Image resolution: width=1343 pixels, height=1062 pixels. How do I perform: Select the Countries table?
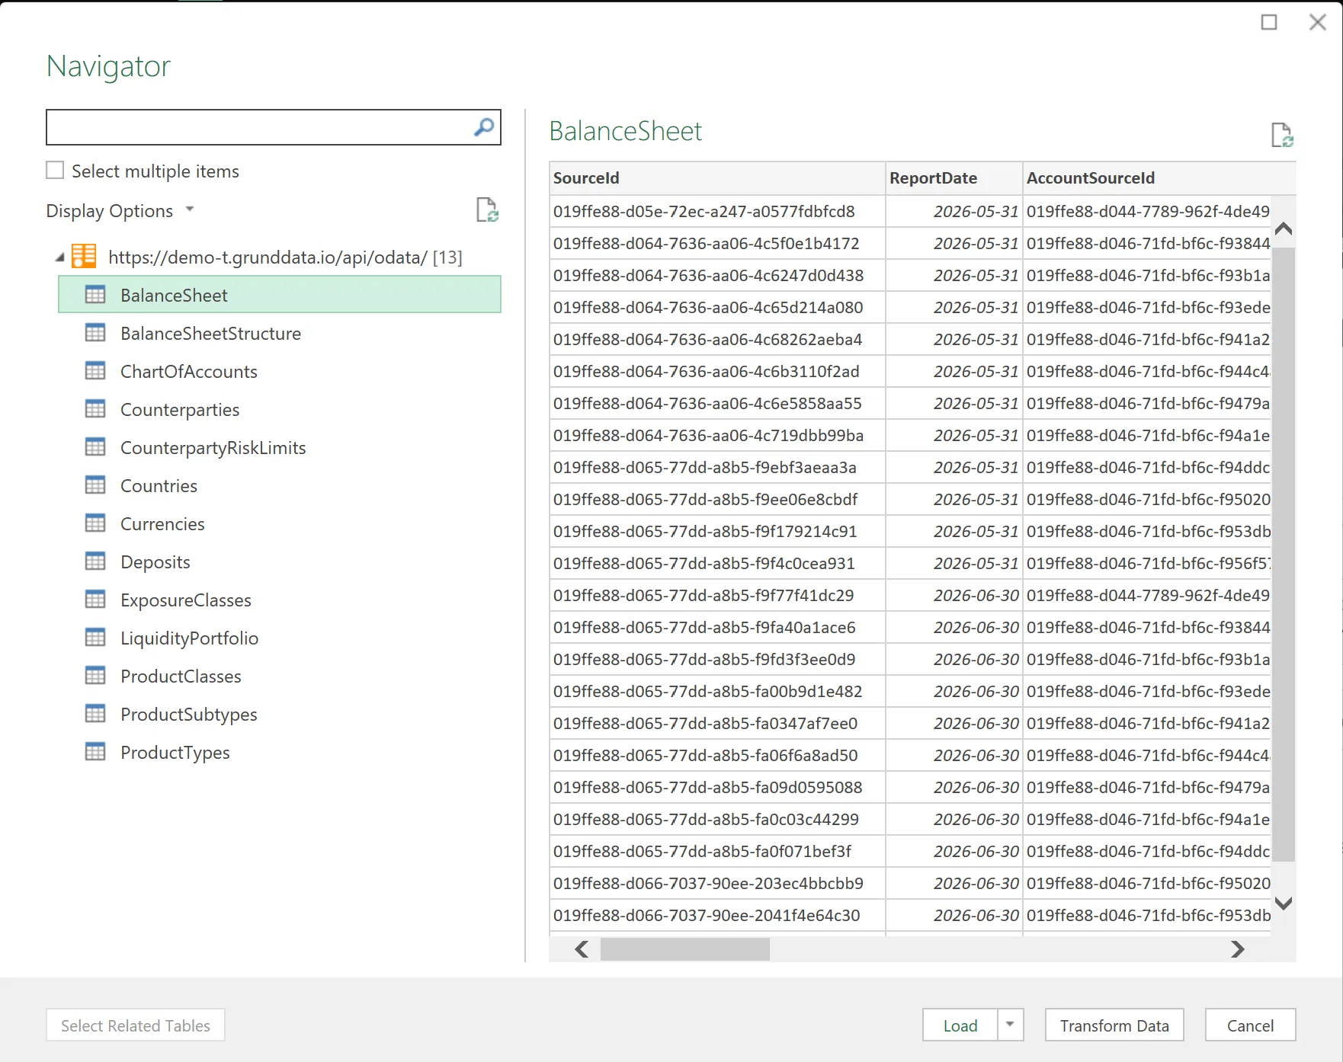280,485
